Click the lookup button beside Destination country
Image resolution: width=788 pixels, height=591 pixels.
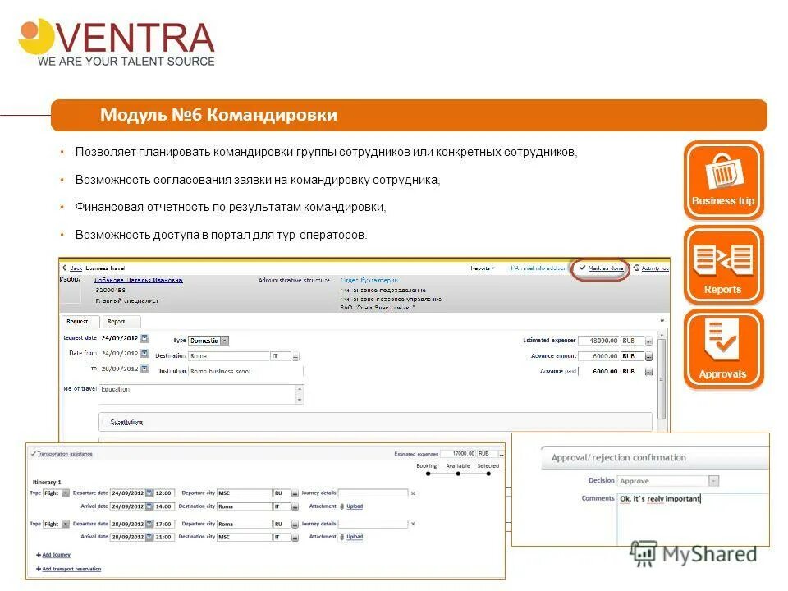(295, 356)
